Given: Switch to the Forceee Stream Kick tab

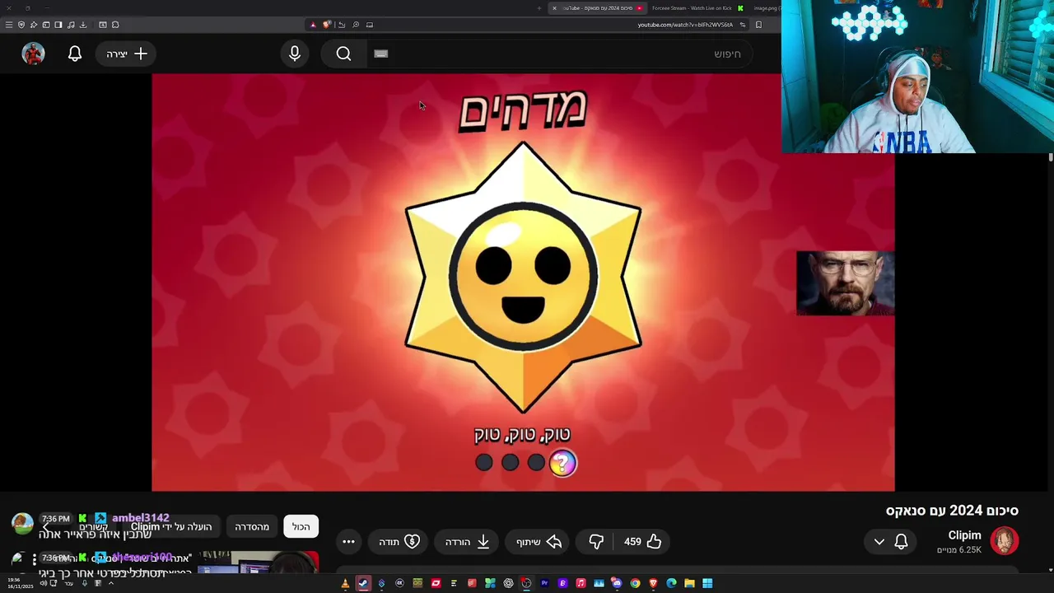Looking at the screenshot, I should coord(696,8).
